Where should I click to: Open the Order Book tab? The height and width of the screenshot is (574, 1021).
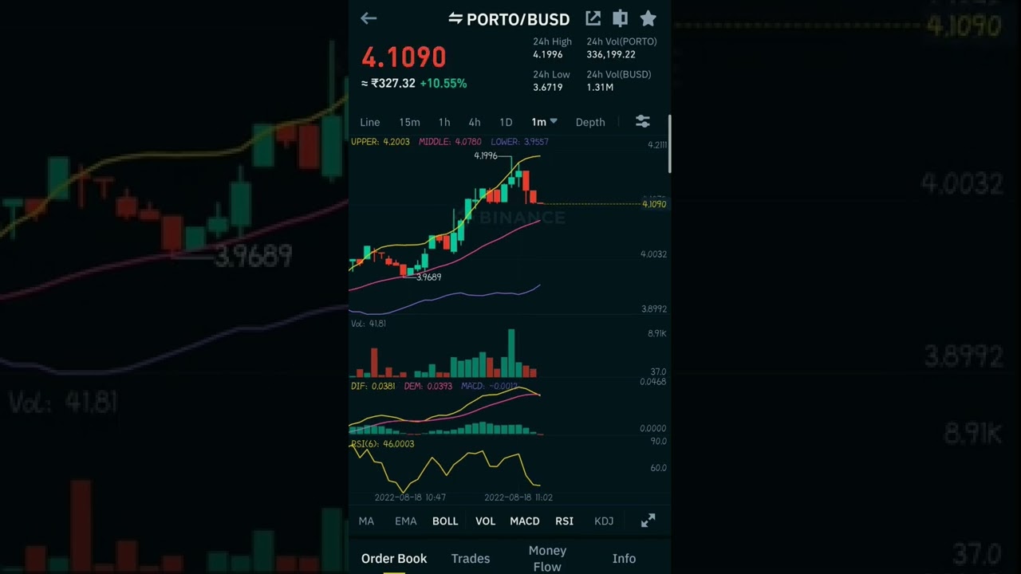(394, 558)
